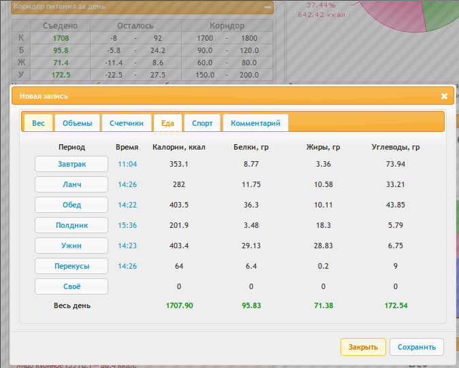Click the total calories value 1707.90
Screen dimensions: 459x368
[x=179, y=305]
